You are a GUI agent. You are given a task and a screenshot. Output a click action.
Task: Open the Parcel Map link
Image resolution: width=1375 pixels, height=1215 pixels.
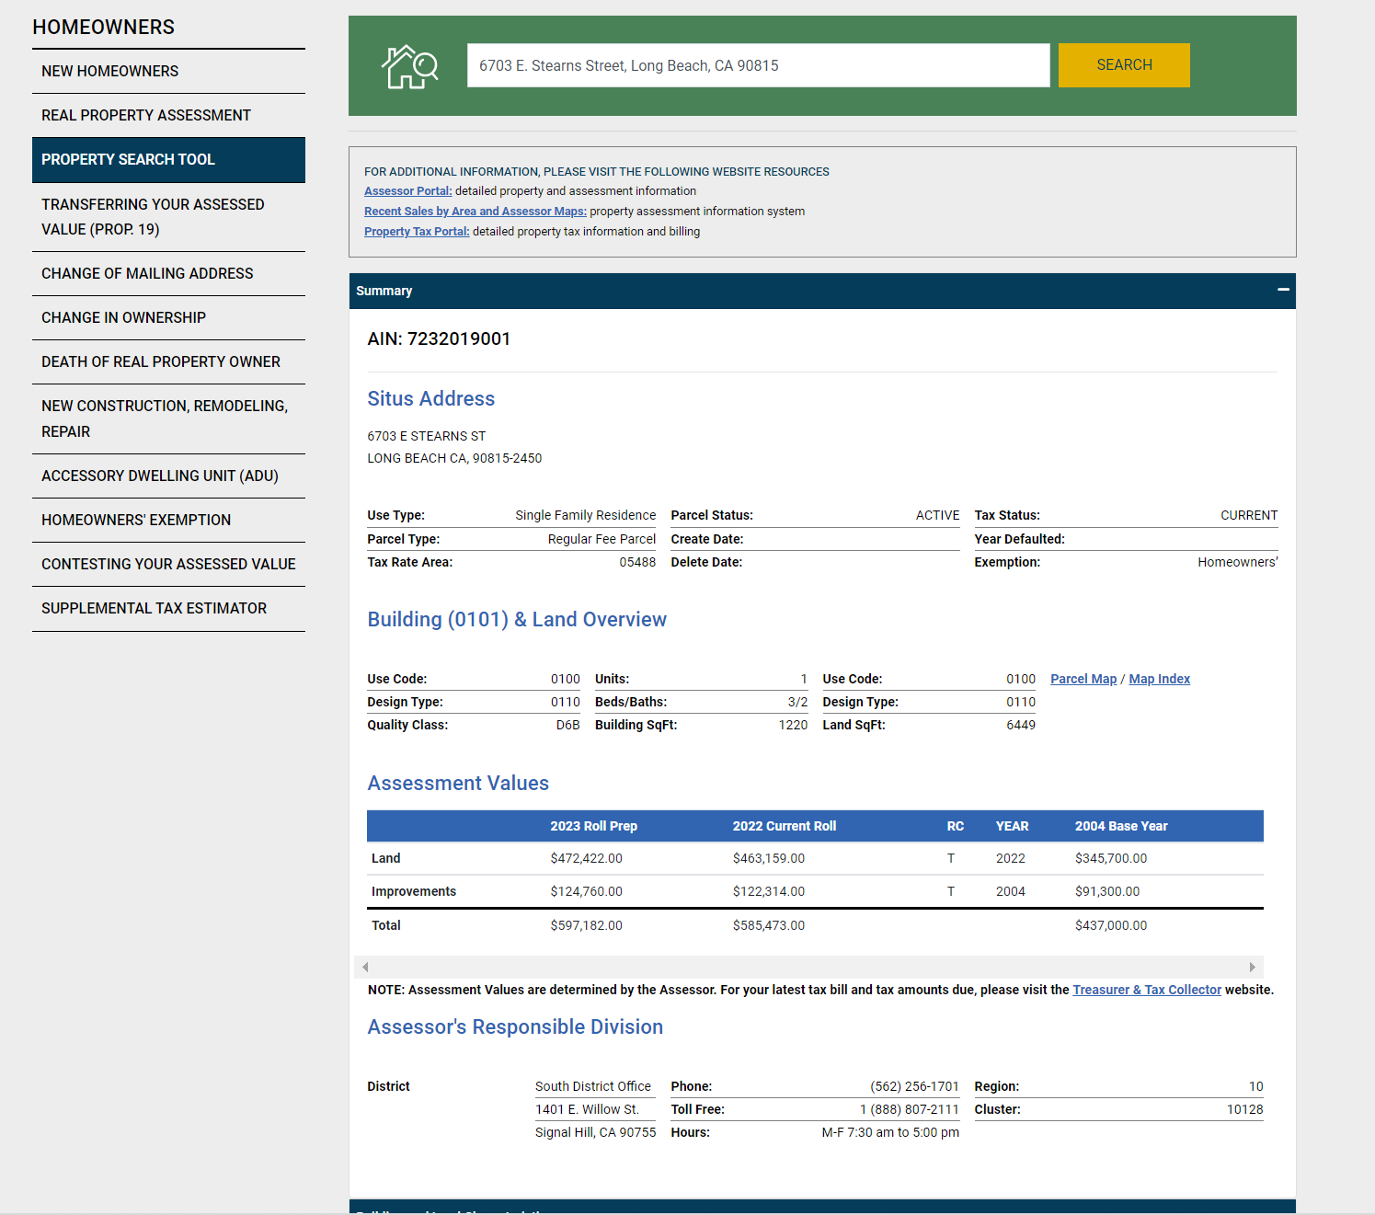coord(1083,679)
